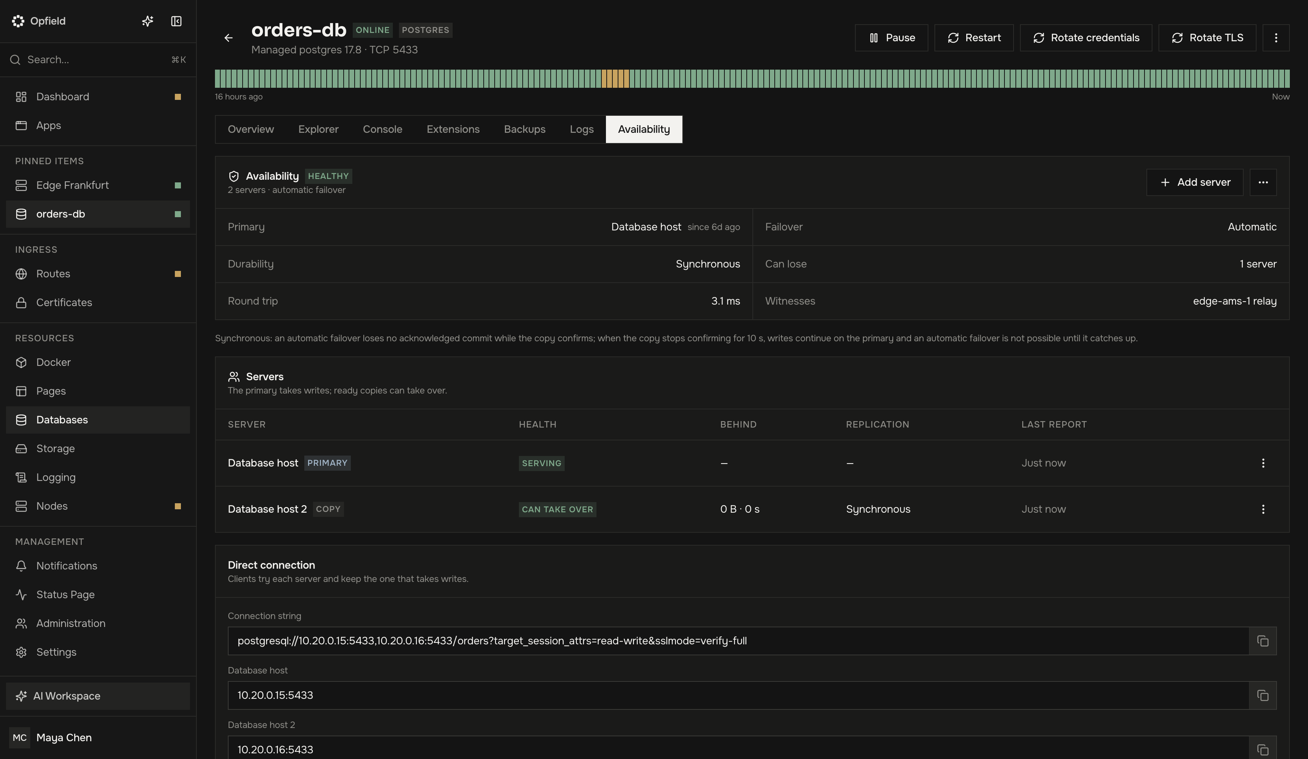
Task: Click Rotate TLS
Action: click(1207, 38)
